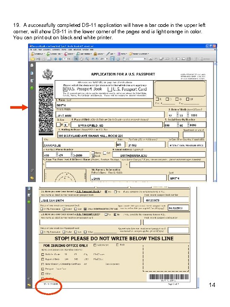
Task: Click the page number field in toolbar
Action: coord(65,59)
